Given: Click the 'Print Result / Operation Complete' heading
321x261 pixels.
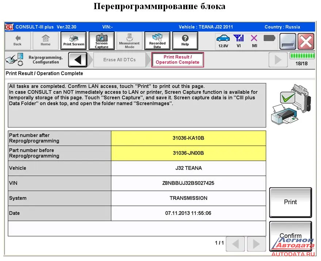Looking at the screenshot, I should (x=45, y=73).
